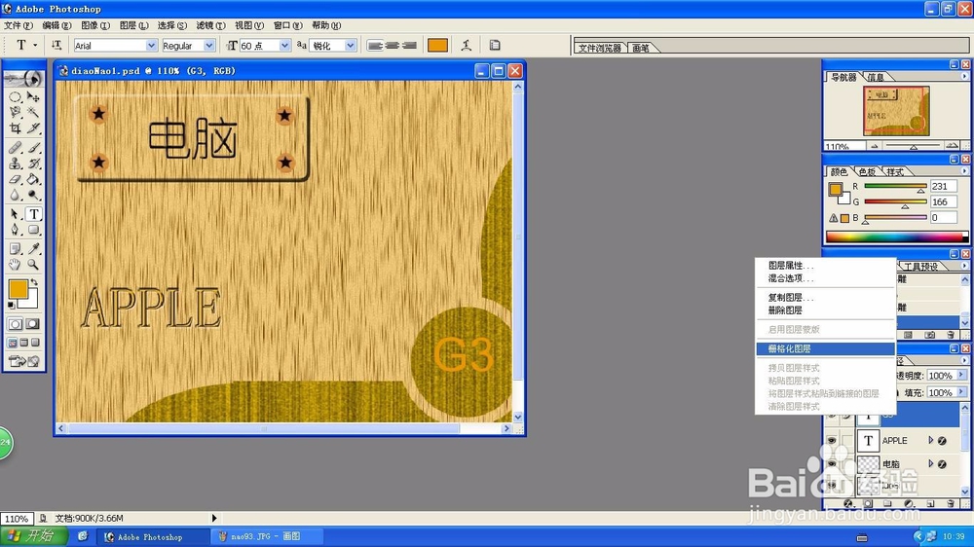This screenshot has width=974, height=547.
Task: Select the Healing Brush tool
Action: (x=15, y=148)
